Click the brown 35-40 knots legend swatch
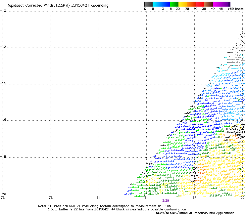This screenshot has height=215, width=245. pyautogui.click(x=209, y=4)
